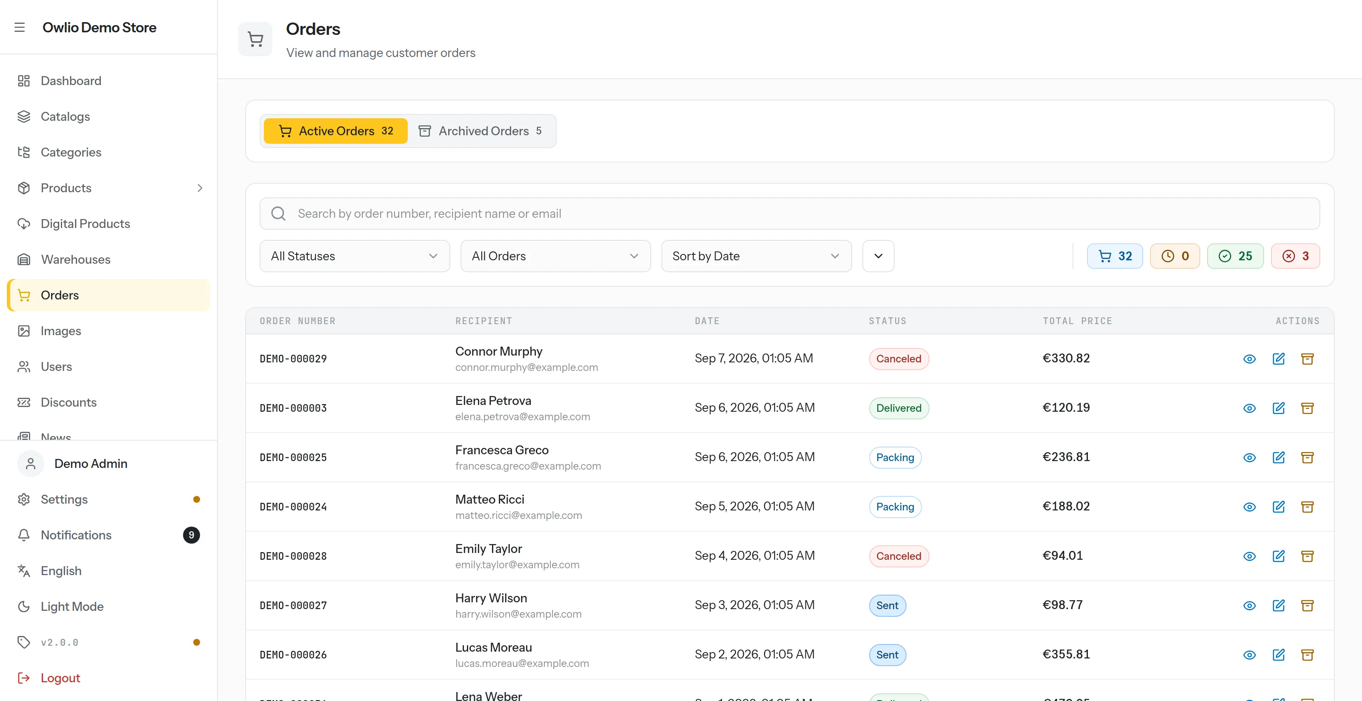Open Digital Products section
Viewport: 1362px width, 701px height.
click(x=109, y=223)
